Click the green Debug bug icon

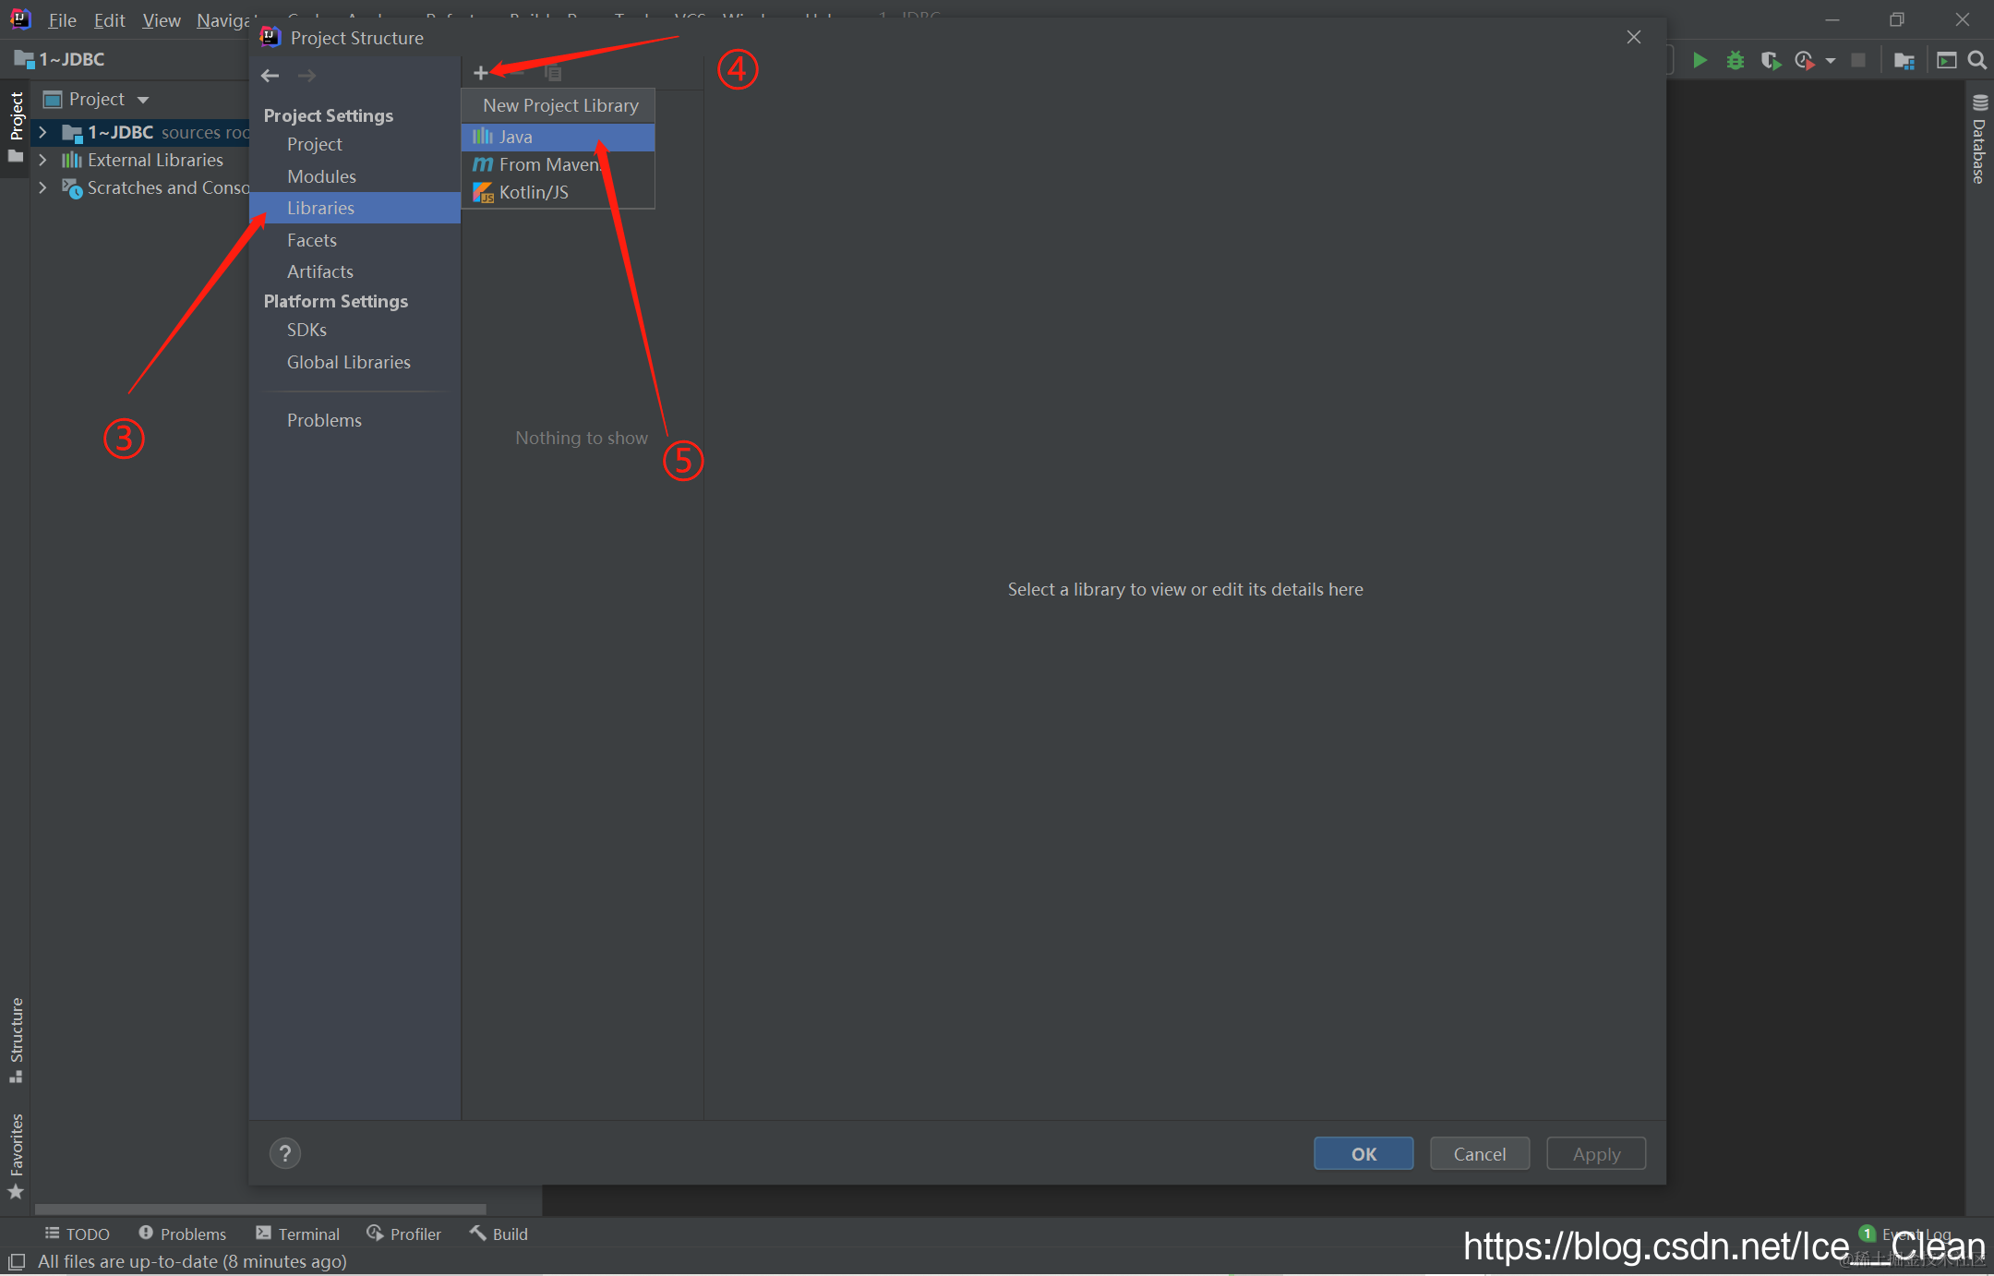click(x=1736, y=61)
